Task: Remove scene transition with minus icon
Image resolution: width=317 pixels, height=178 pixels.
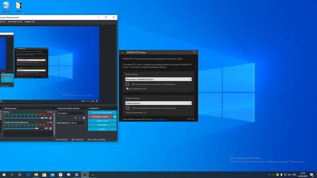Action: point(80,118)
